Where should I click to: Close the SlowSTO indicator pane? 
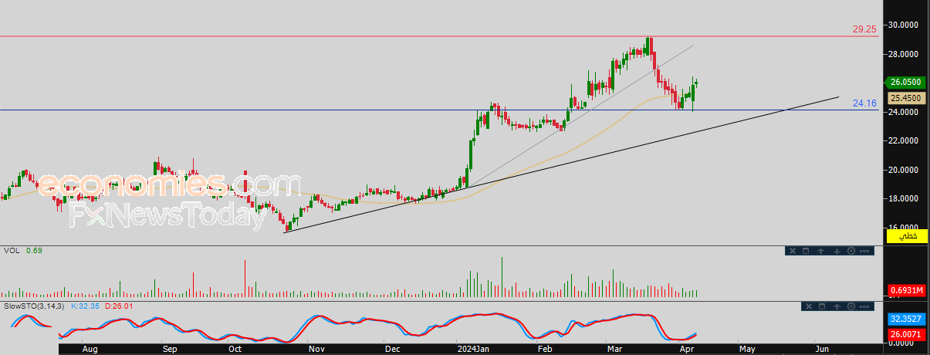click(809, 306)
